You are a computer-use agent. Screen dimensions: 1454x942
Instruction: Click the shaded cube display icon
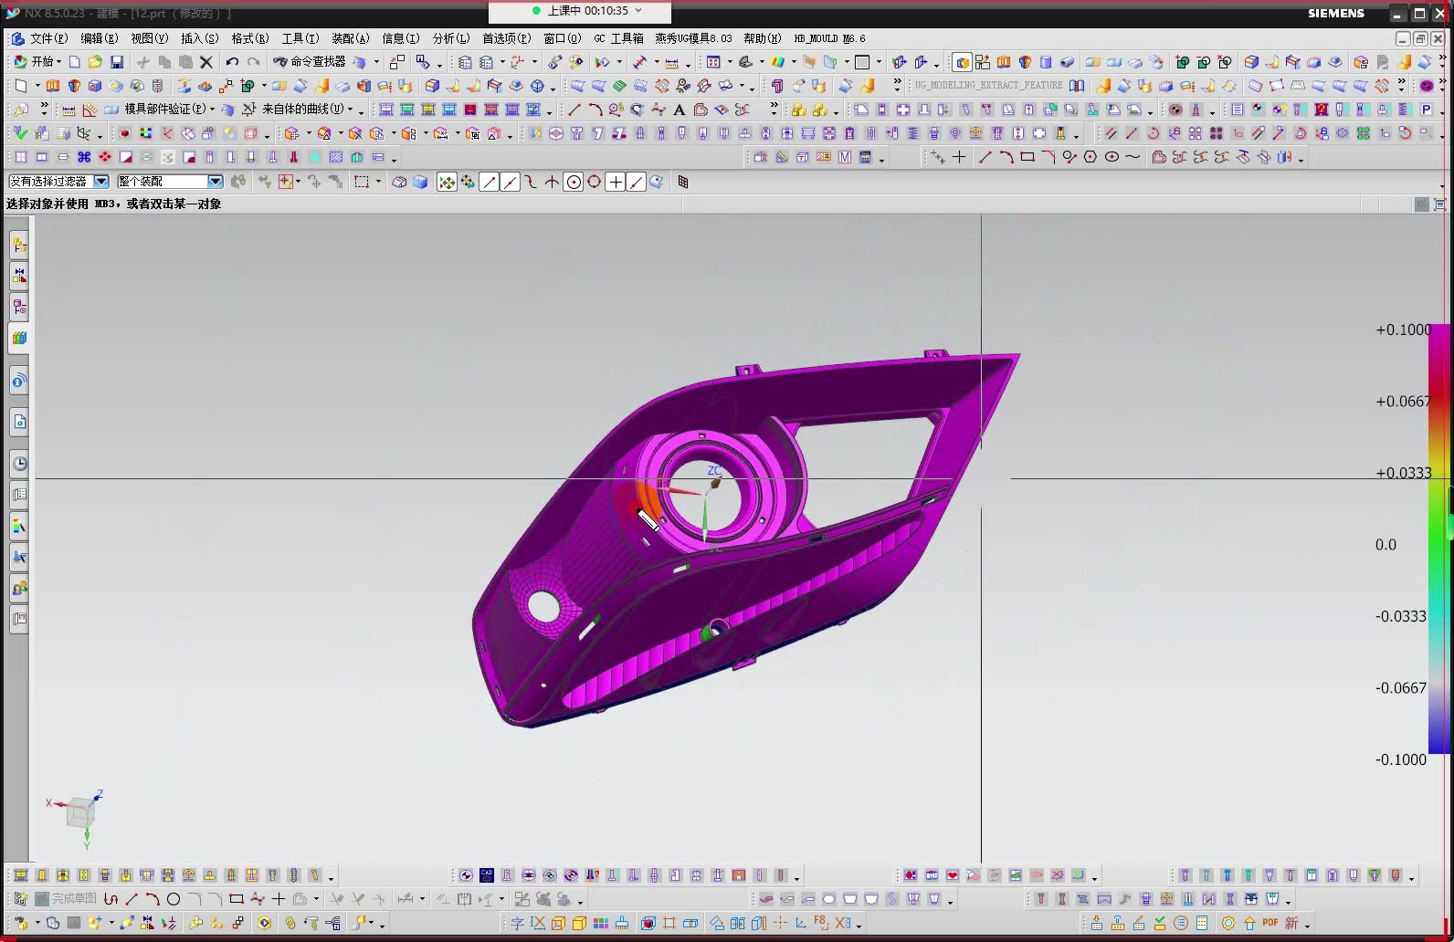[x=420, y=182]
